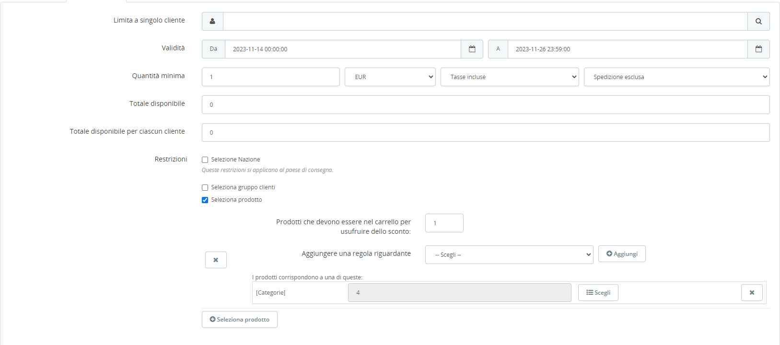
Task: Click the Limita a singolo cliente field
Action: [485, 22]
